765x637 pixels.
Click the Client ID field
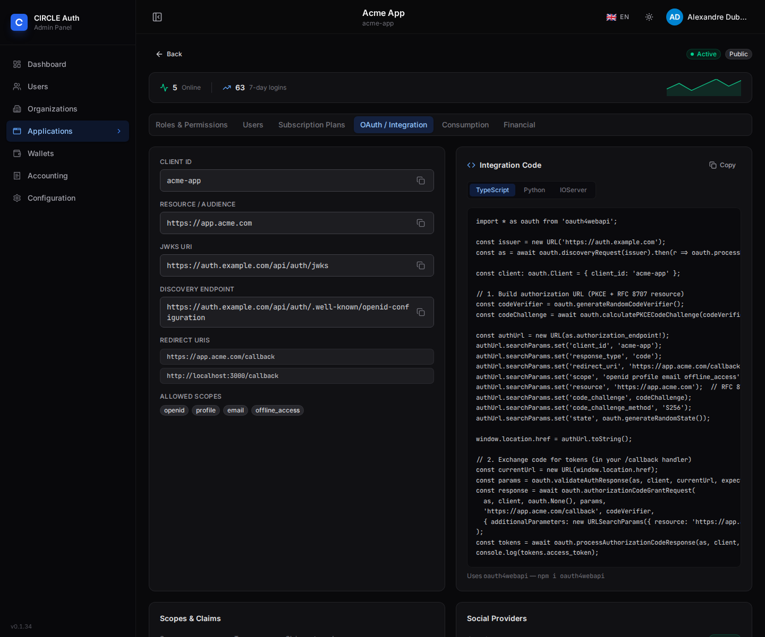297,180
